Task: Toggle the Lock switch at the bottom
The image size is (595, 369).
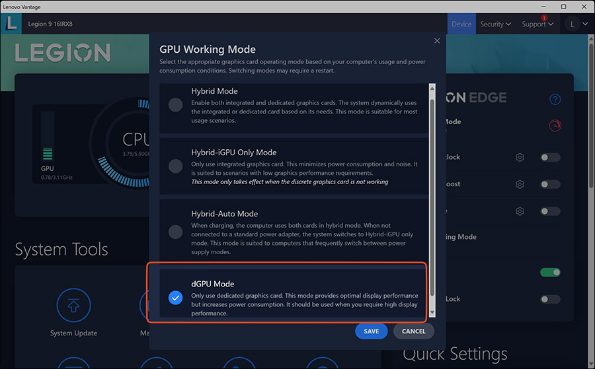Action: coord(550,299)
